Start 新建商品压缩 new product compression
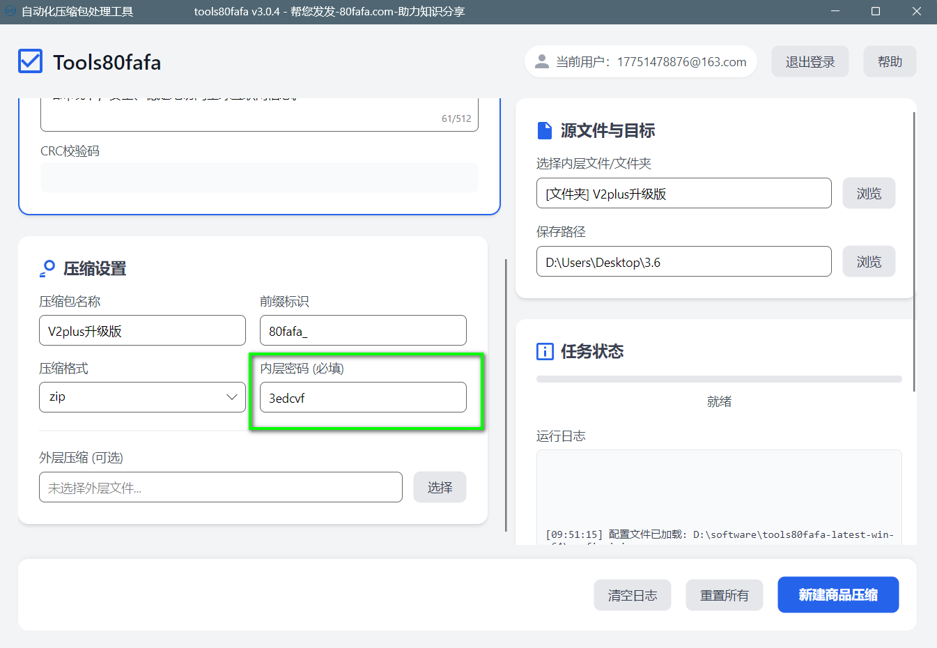This screenshot has height=648, width=937. [837, 595]
